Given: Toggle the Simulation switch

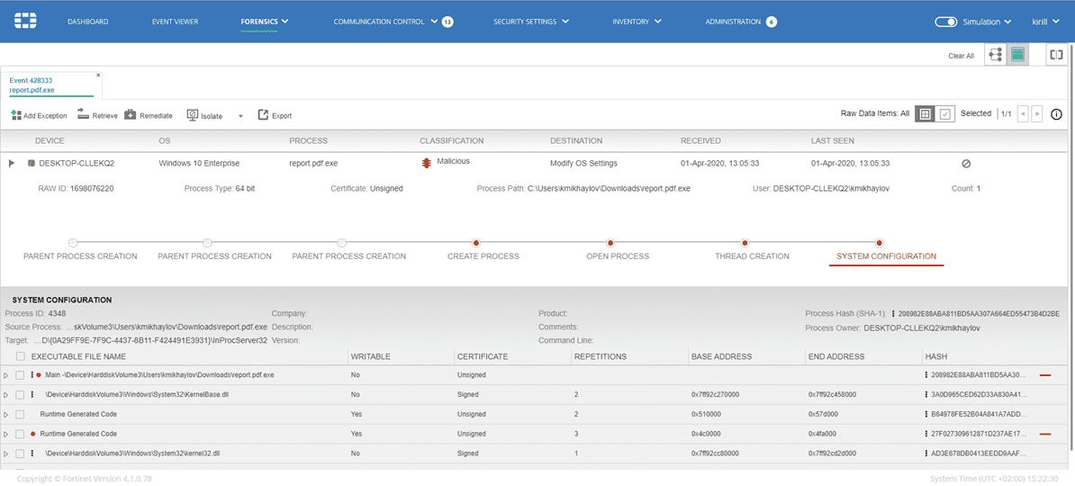Looking at the screenshot, I should (945, 22).
